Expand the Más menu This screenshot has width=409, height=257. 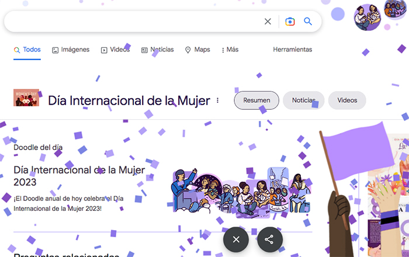click(x=230, y=50)
